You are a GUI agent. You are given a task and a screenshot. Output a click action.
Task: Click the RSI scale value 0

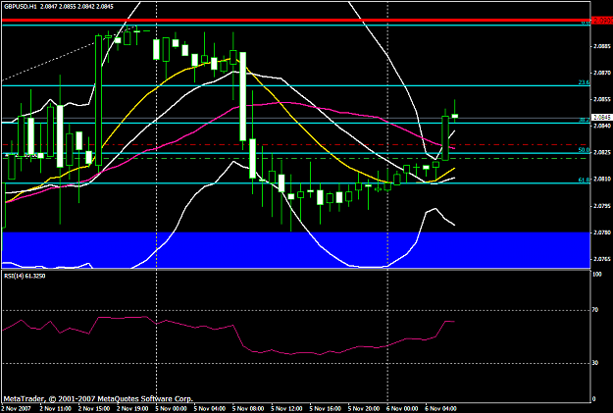pos(594,399)
